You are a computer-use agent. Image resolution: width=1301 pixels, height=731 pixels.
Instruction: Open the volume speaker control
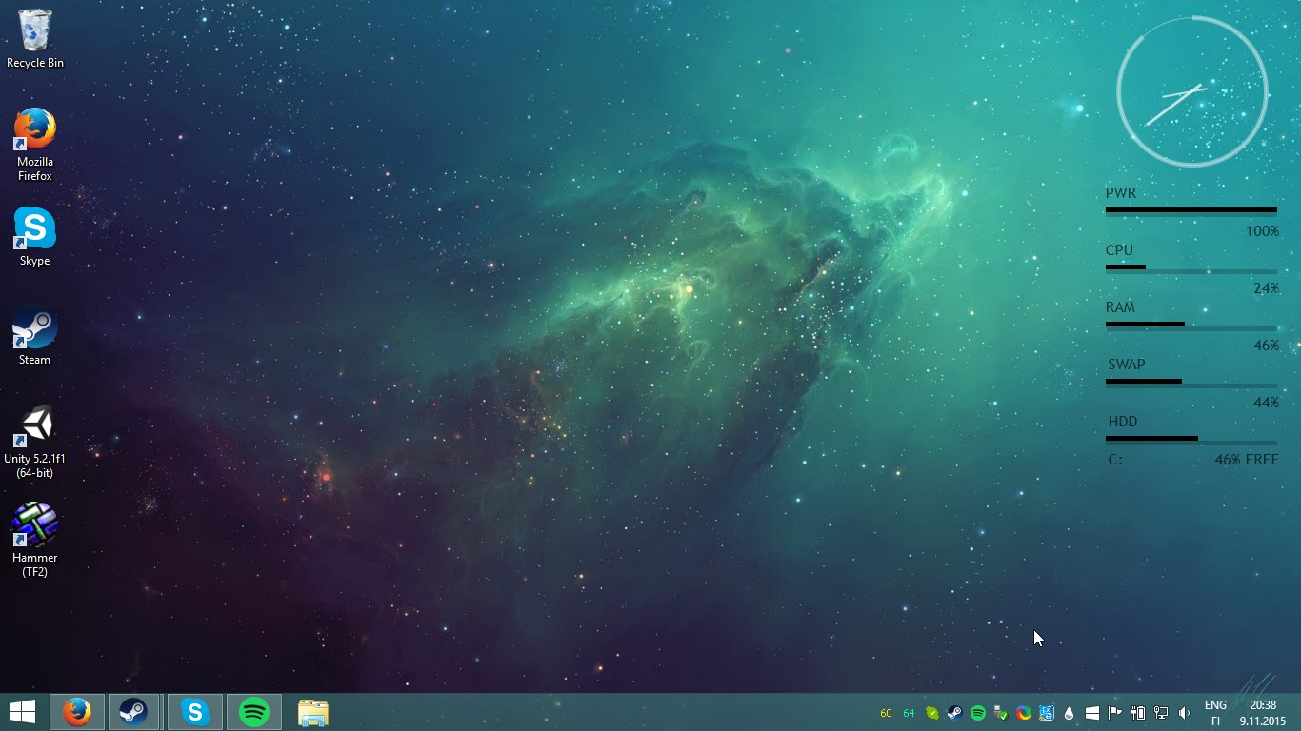[x=1184, y=713]
